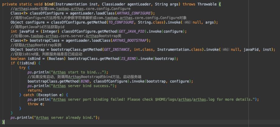Click the ARTHAS_CONFIGURE constant
Screen dimensions: 280x127
134,13
